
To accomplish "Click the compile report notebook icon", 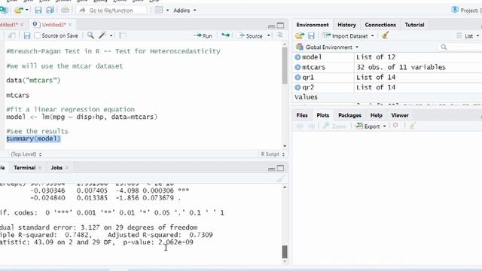I will (123, 35).
